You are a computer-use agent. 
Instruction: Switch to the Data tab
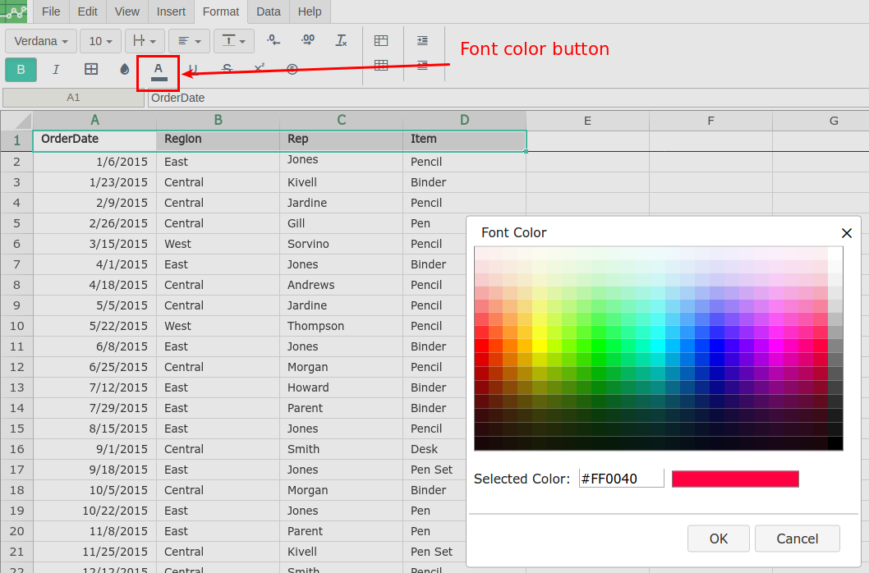[268, 11]
